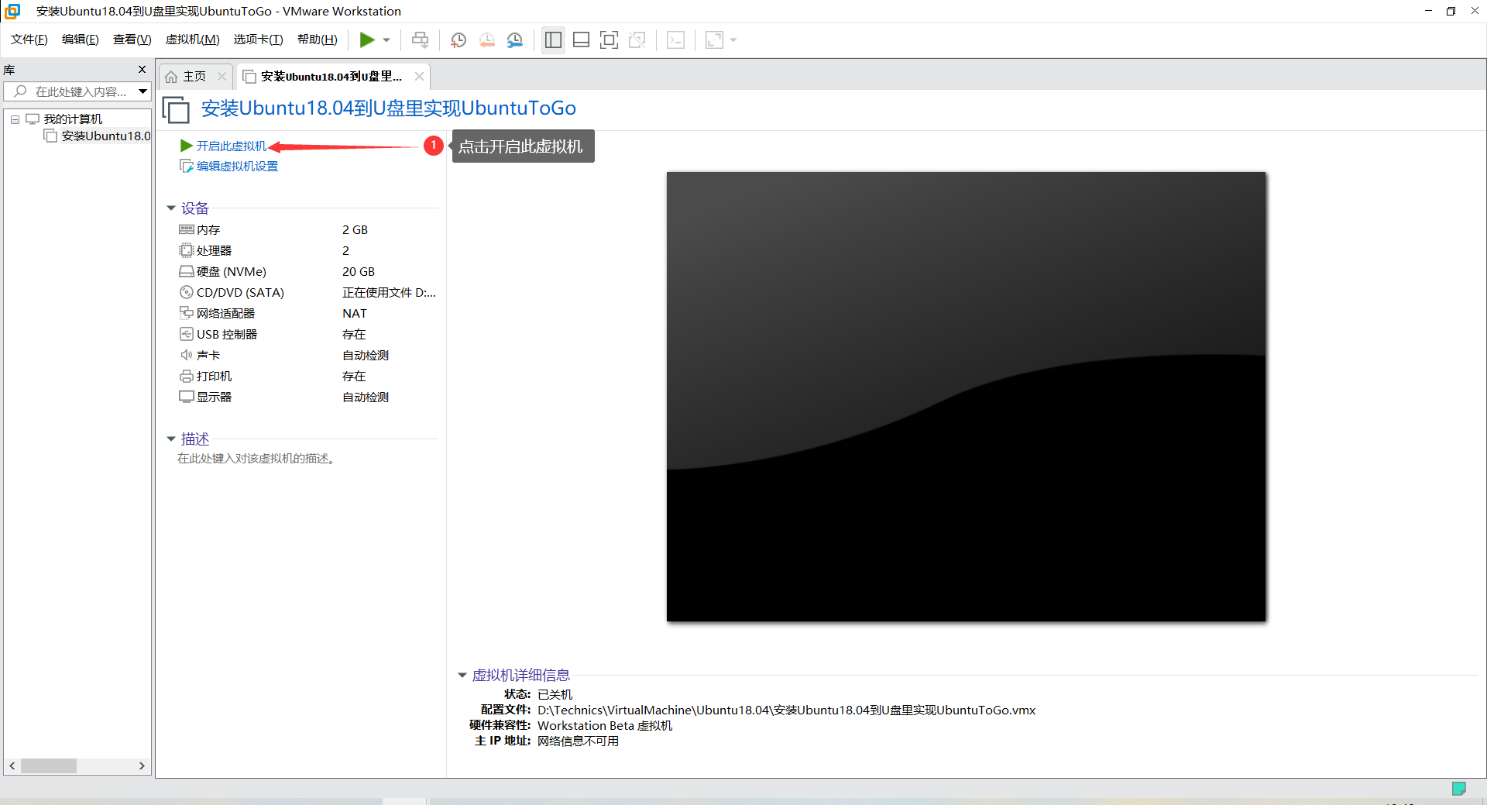Screen dimensions: 1487x805
Task: Select the 处理器 device row
Action: 307,250
